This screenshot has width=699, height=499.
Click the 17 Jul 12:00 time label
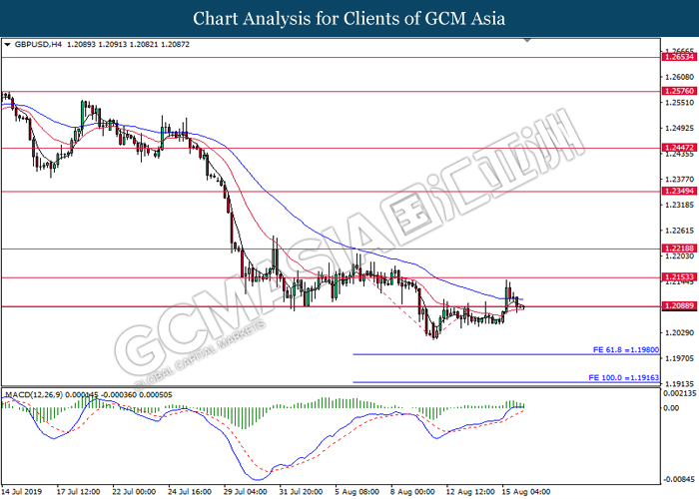79,492
